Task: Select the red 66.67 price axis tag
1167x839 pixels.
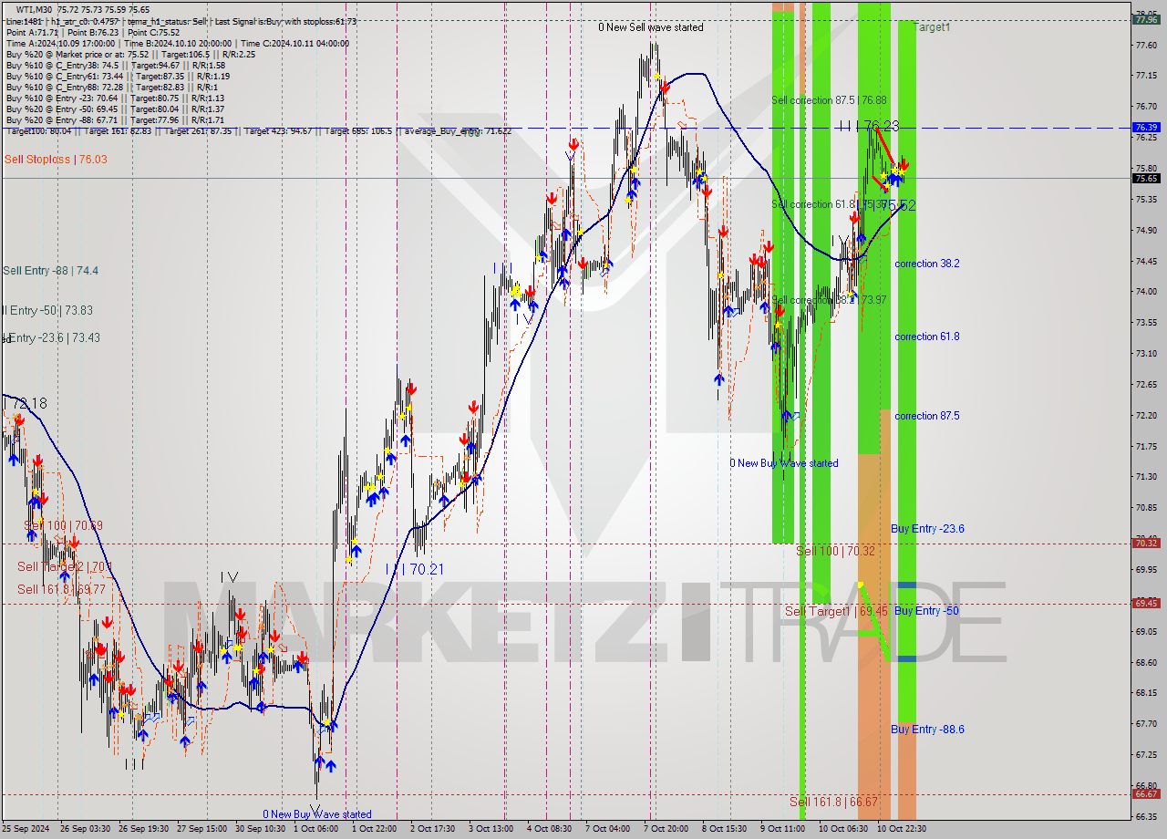Action: [1146, 793]
